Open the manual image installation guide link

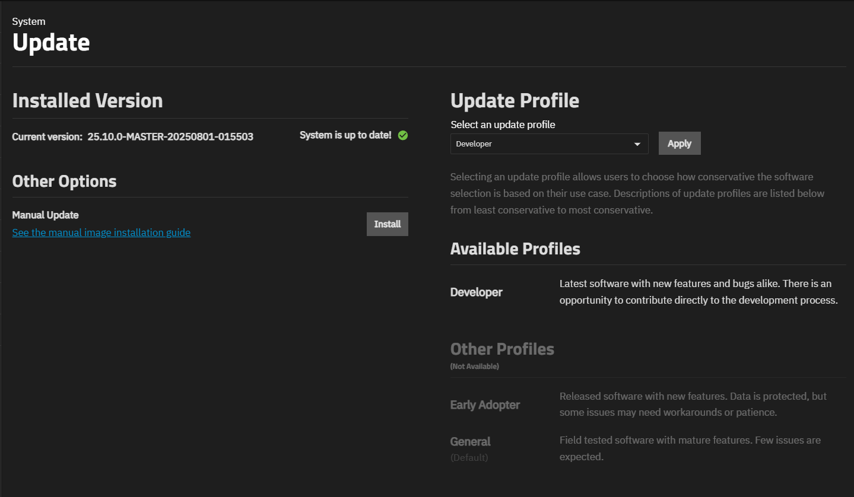[101, 232]
